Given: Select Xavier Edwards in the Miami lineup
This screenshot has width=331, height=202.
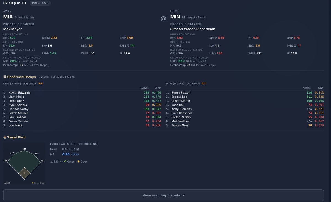Looking at the screenshot, I should pos(19,93).
